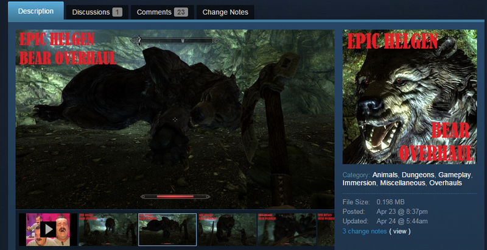This screenshot has width=487, height=250.
Task: Select the second screenshot thumbnail of bear standing
Action: click(x=108, y=229)
